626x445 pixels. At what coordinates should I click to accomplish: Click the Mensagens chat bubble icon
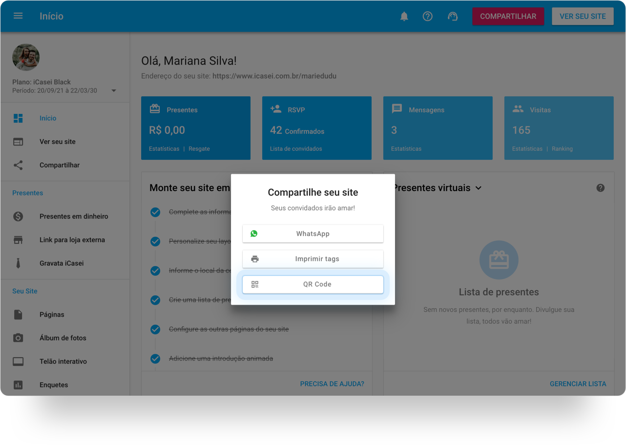coord(397,109)
